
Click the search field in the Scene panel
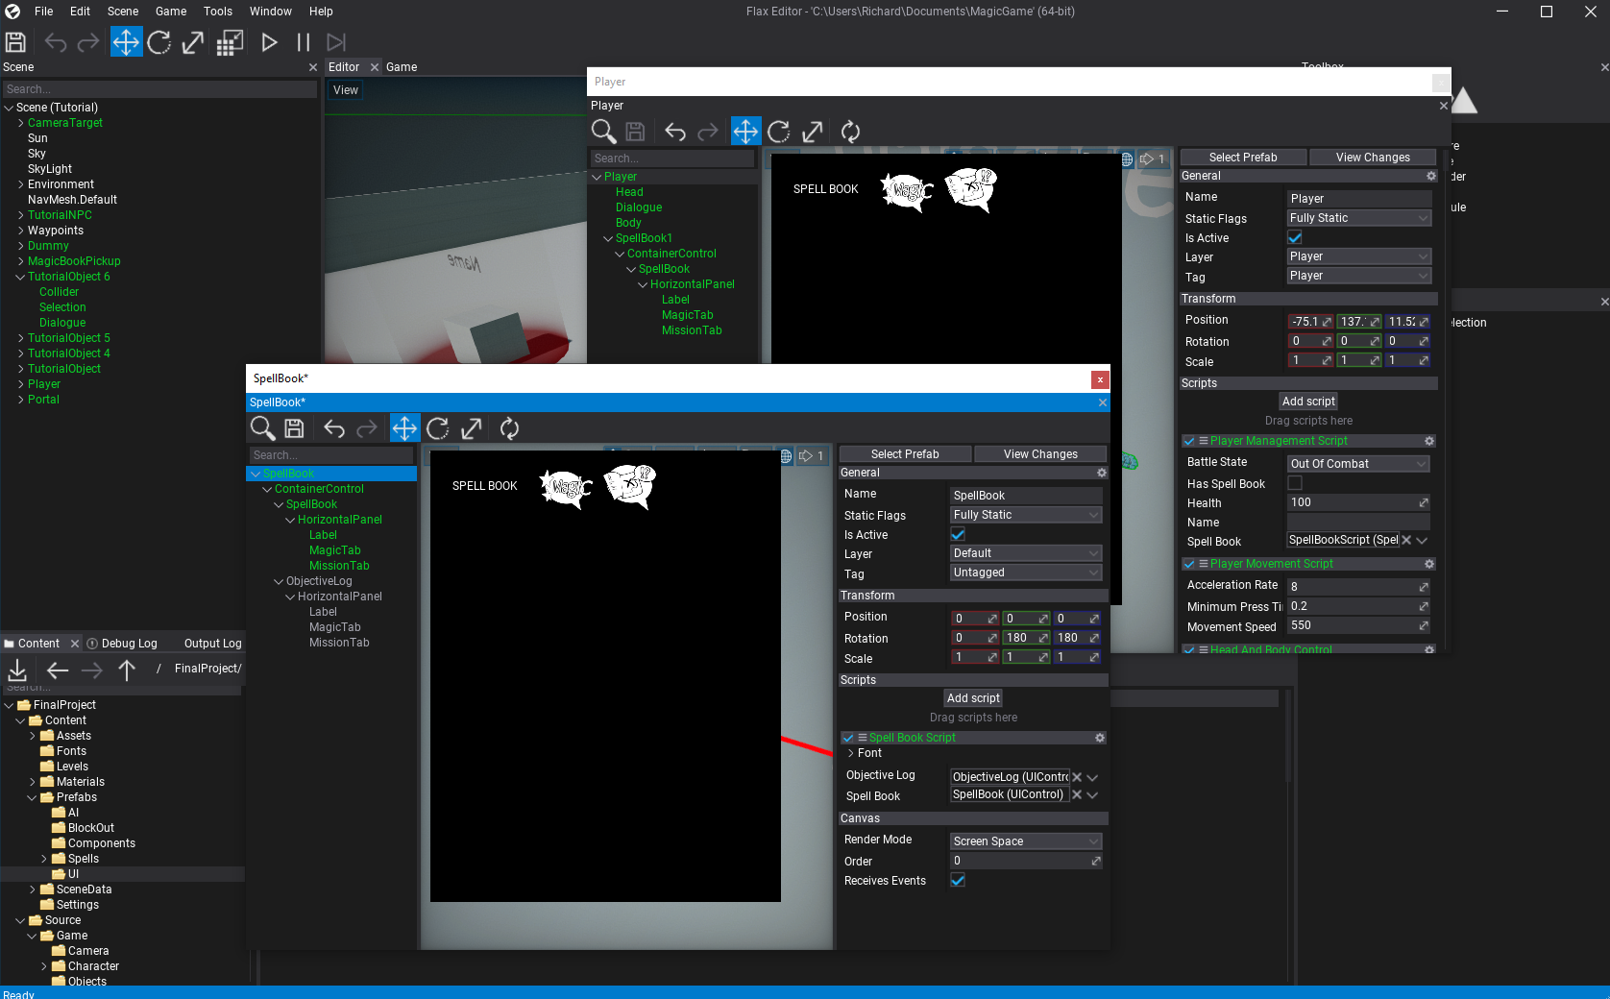tap(160, 88)
